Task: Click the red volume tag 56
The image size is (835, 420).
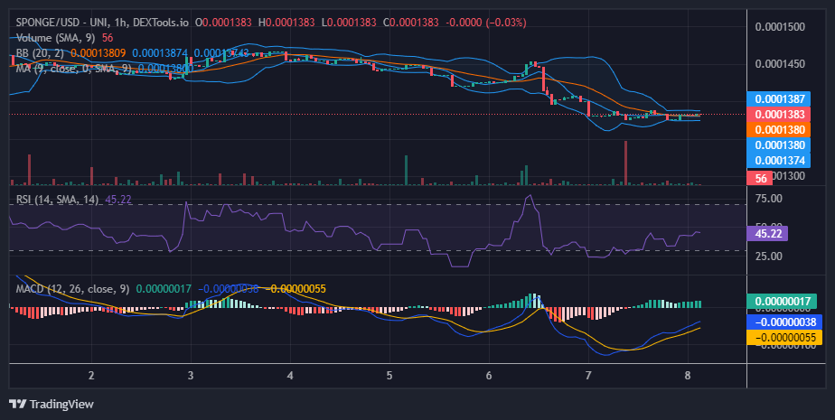Action: [x=760, y=178]
